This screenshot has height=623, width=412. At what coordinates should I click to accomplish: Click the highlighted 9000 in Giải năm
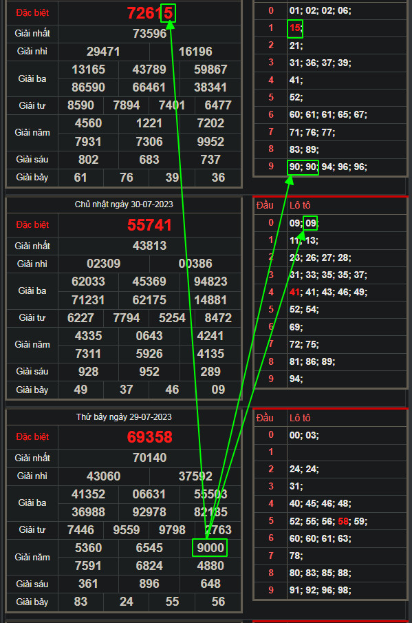210,548
